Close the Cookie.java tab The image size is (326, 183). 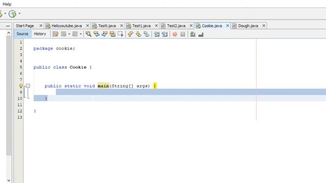pyautogui.click(x=228, y=26)
